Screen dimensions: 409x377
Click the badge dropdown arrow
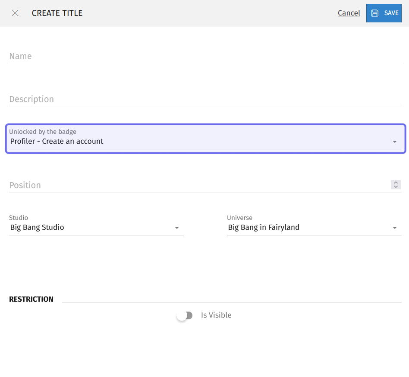395,142
